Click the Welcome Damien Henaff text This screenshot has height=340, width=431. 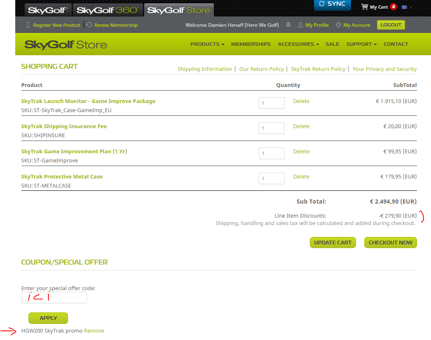232,25
